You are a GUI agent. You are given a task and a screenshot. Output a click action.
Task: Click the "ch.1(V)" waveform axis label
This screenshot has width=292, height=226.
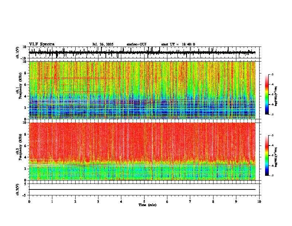[18, 52]
